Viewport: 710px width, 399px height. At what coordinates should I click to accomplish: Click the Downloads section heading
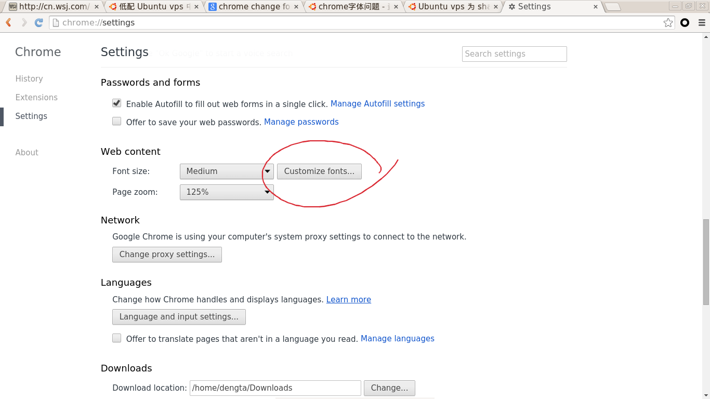126,368
